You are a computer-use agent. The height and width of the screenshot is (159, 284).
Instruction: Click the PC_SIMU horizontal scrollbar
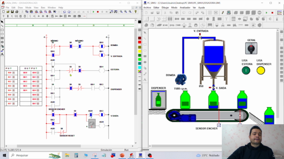click(x=185, y=146)
